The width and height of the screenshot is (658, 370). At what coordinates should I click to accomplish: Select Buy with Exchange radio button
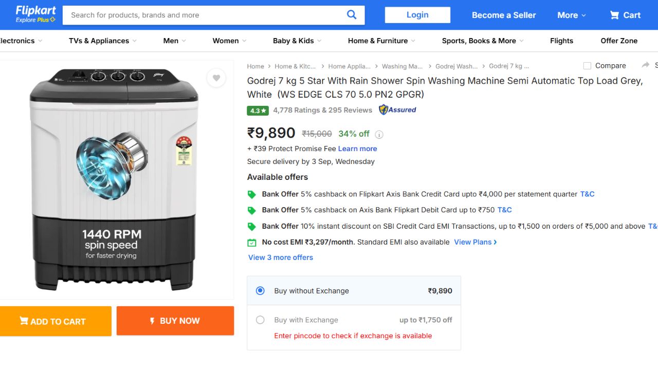coord(260,320)
